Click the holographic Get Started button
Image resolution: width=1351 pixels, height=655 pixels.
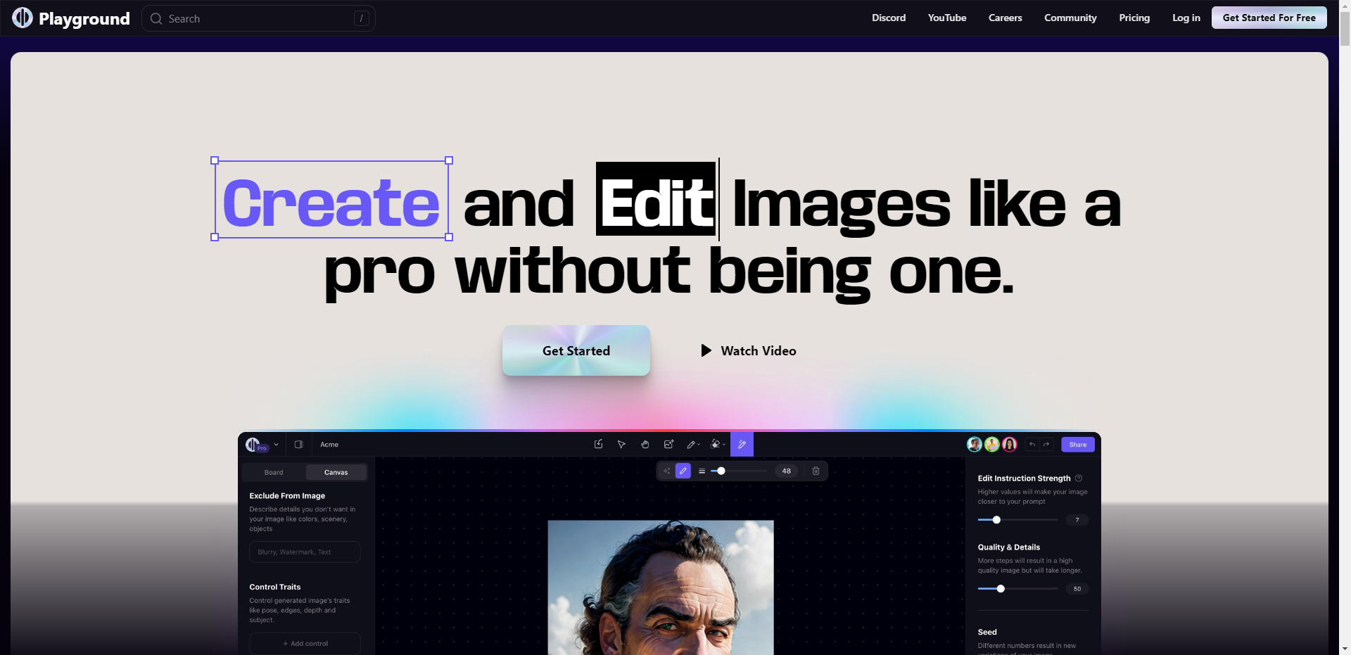coord(576,350)
